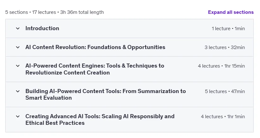Expand chevron for Creating Advanced AI Tools
Viewport: 260px width, 138px height.
pyautogui.click(x=18, y=117)
